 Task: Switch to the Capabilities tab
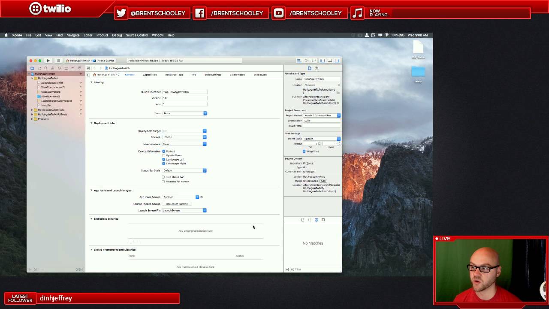[150, 75]
